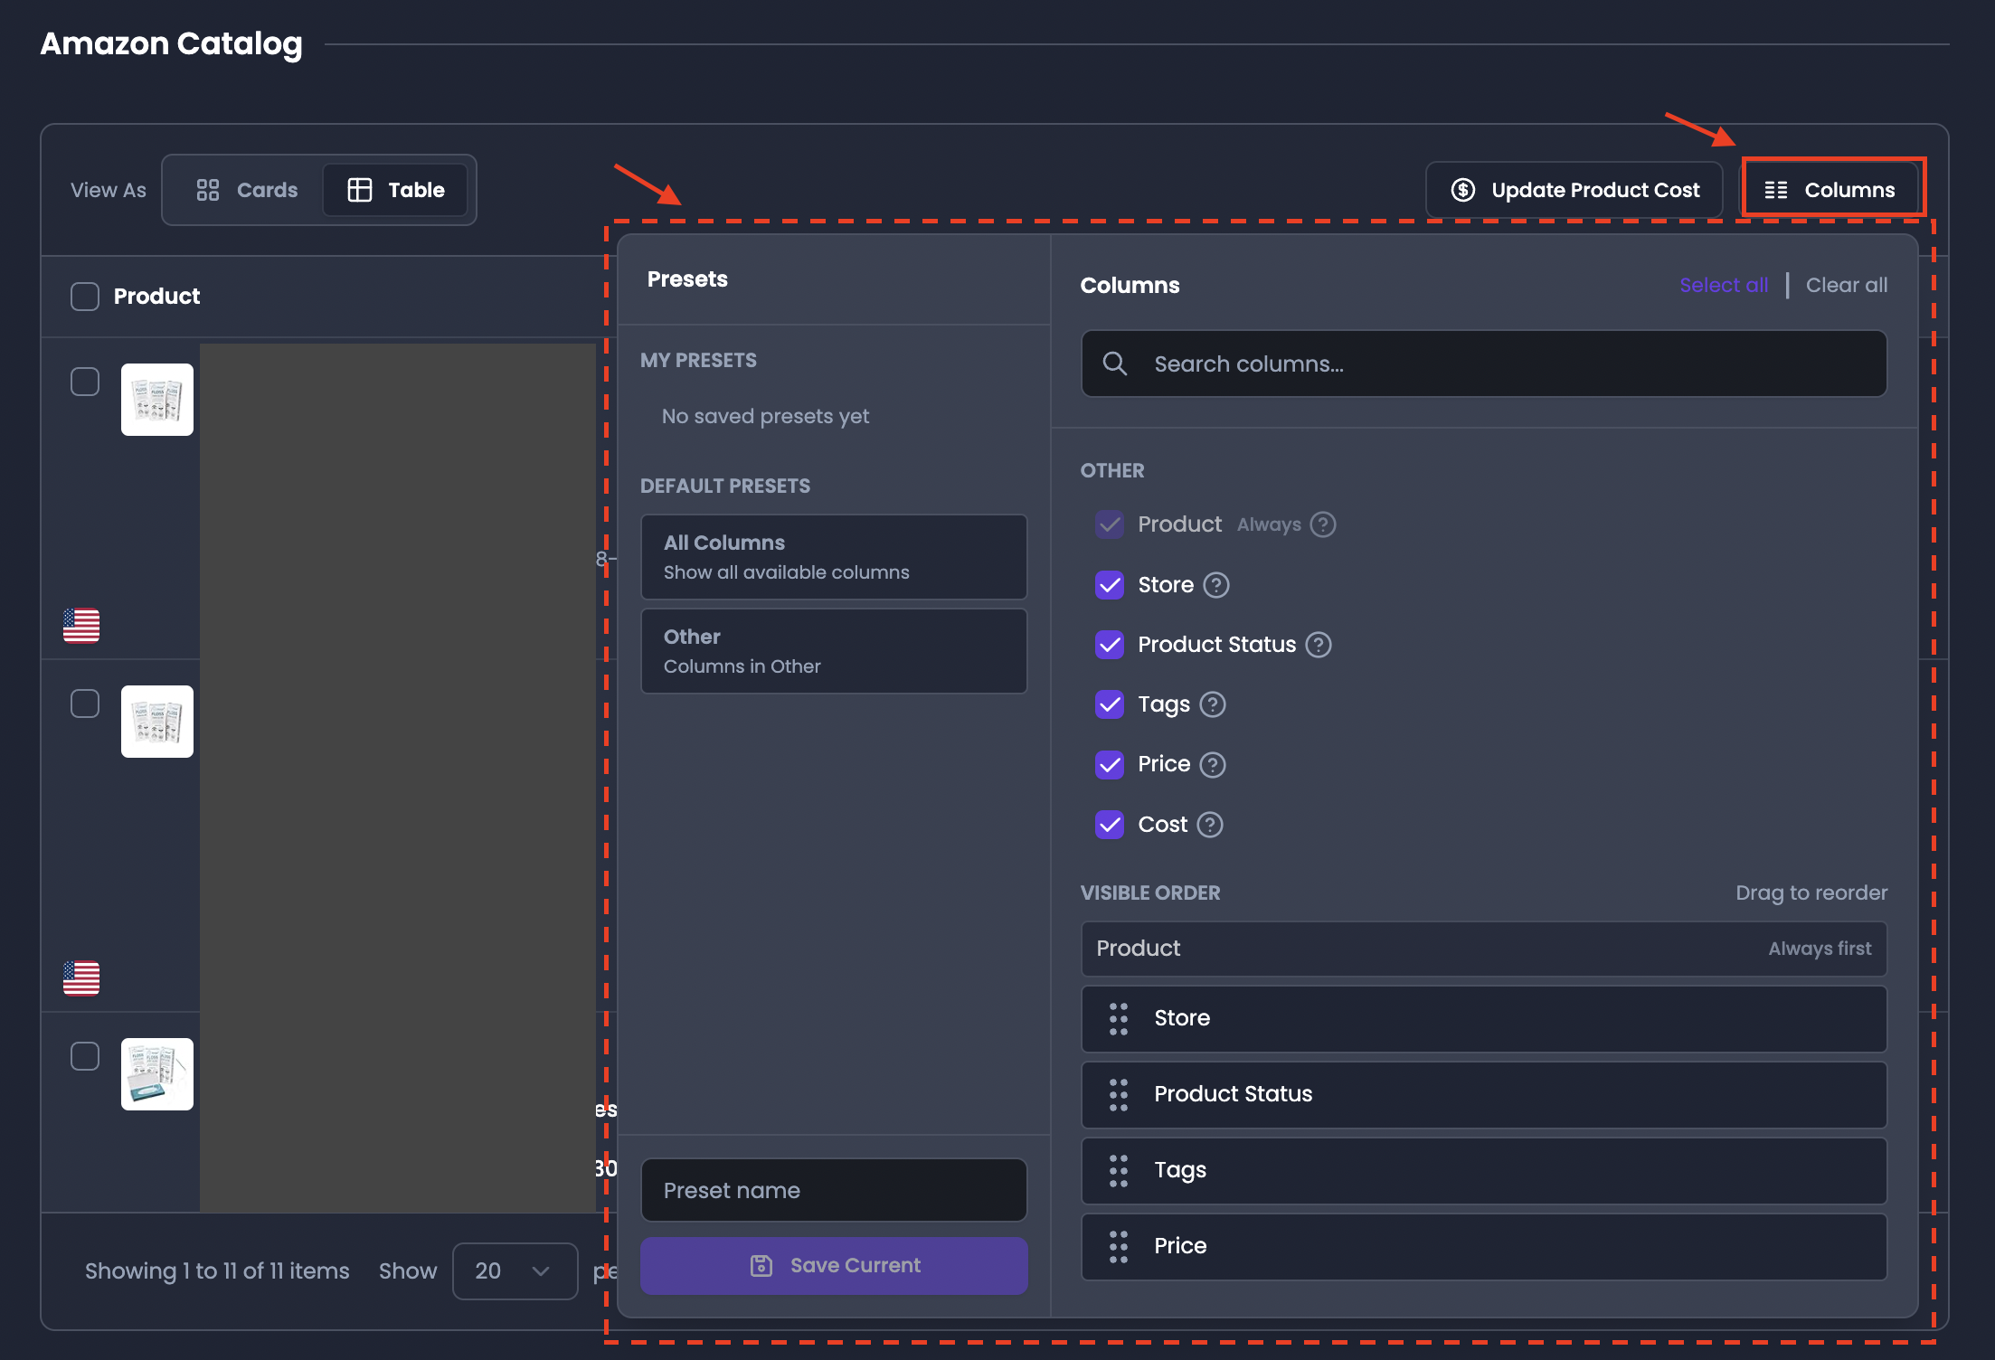The image size is (1995, 1360).
Task: Click the help icon next to Cost
Action: 1210,825
